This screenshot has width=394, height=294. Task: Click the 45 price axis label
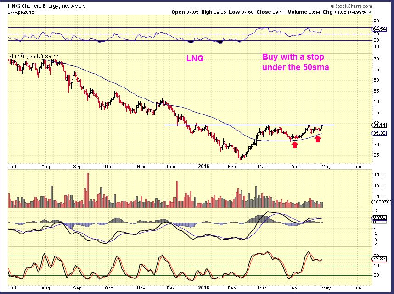coord(377,113)
